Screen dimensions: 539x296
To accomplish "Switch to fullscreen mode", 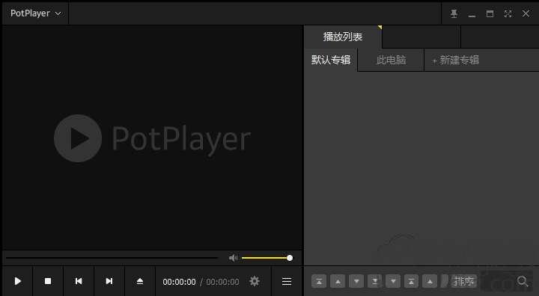I will click(x=508, y=13).
